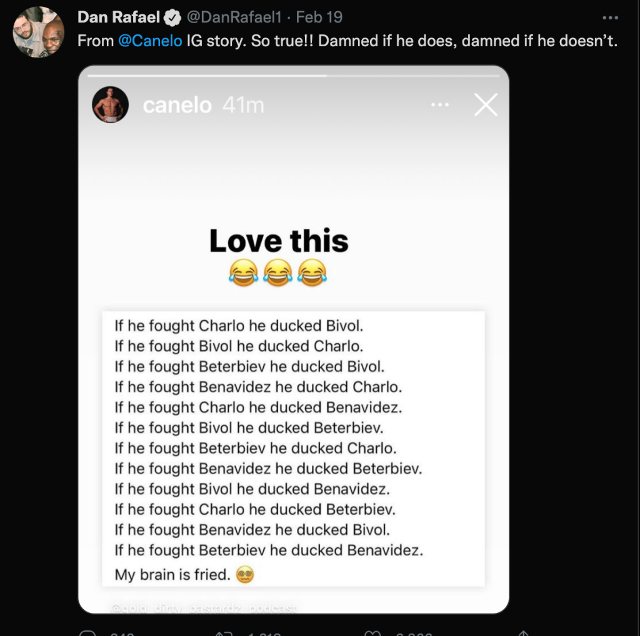Image resolution: width=640 pixels, height=636 pixels.
Task: Open the white text box listing ducked fighters
Action: click(294, 449)
